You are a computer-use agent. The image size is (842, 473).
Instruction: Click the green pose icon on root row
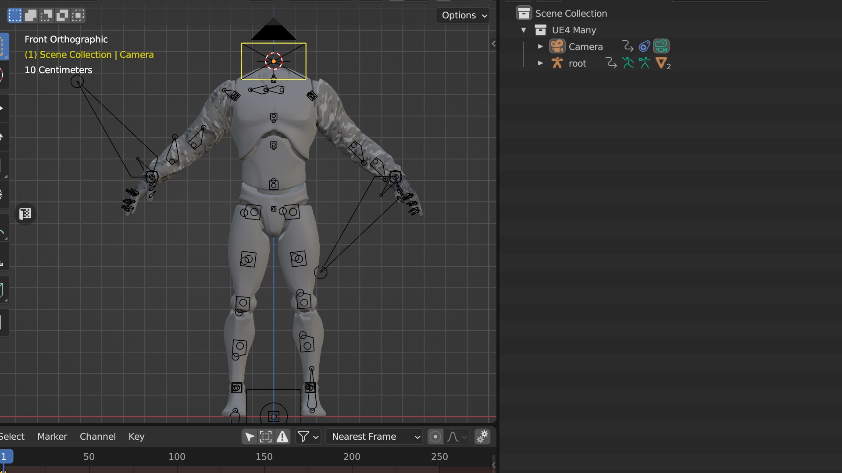click(x=628, y=63)
